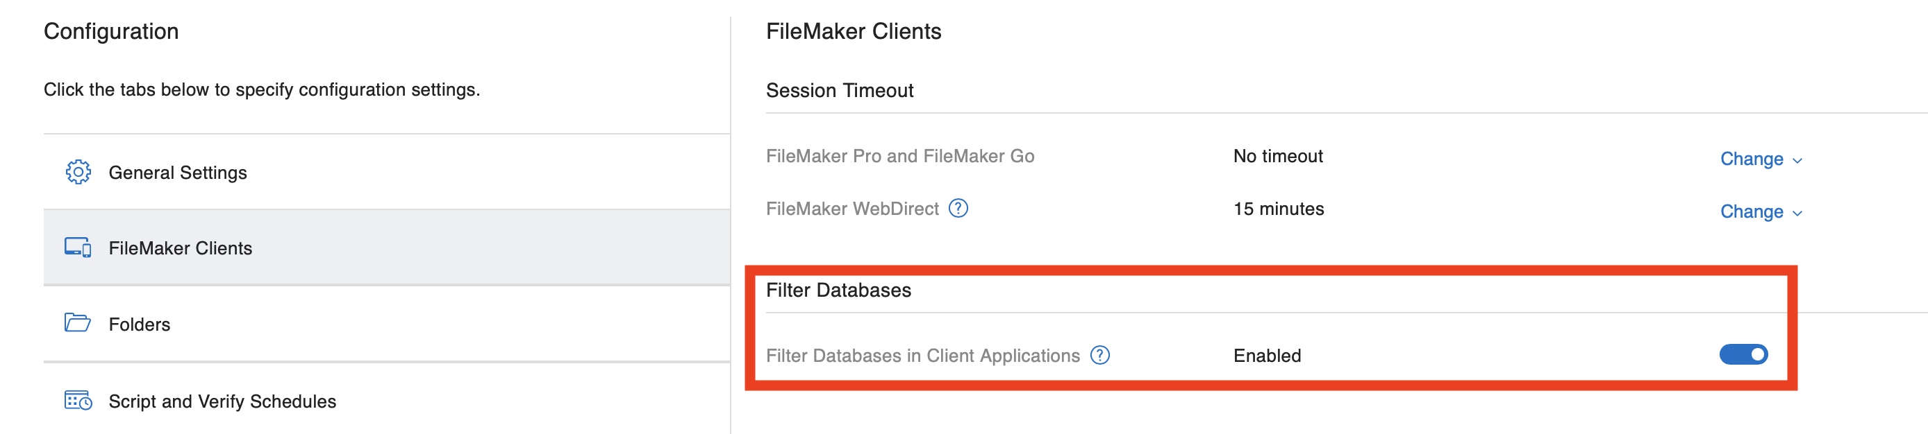Click chevron beside No timeout Change link
The width and height of the screenshot is (1928, 434).
tap(1797, 162)
